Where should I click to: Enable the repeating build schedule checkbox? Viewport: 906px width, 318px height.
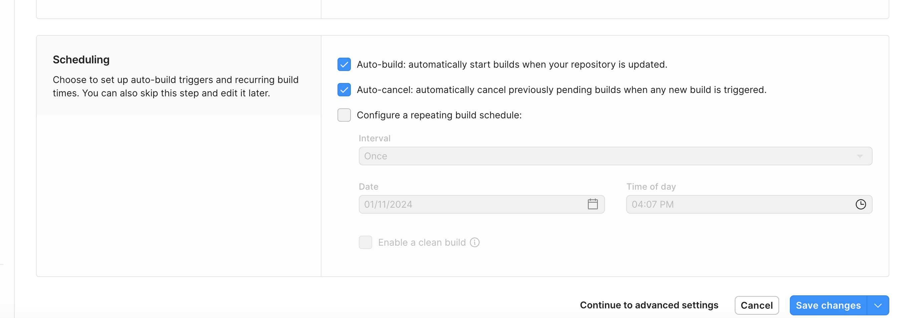(344, 115)
